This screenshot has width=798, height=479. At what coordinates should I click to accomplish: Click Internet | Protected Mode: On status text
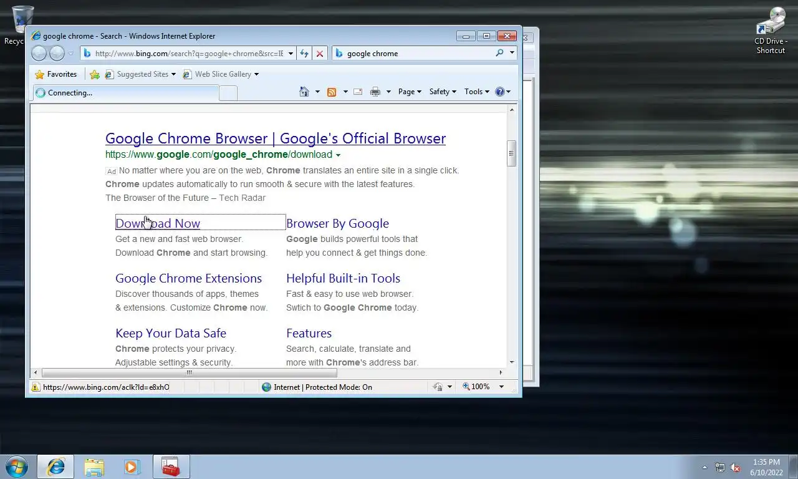pos(323,387)
